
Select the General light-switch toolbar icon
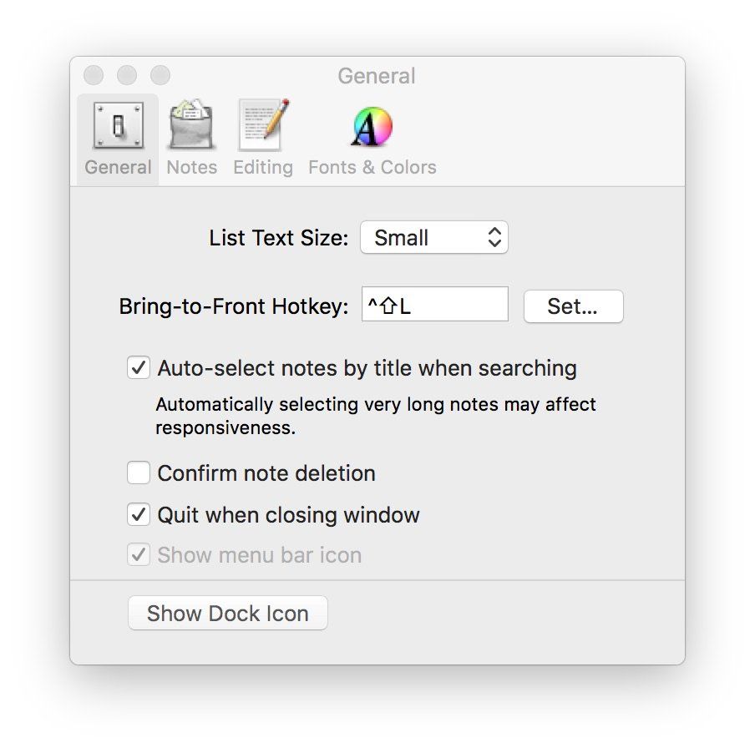118,126
